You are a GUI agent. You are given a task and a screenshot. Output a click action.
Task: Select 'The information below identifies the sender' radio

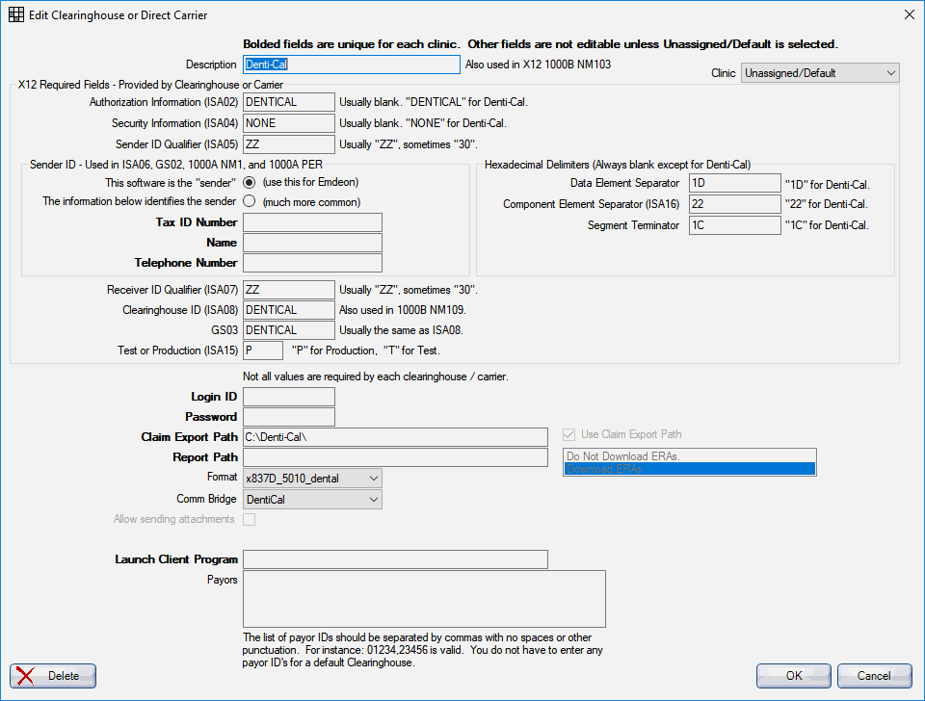[250, 201]
